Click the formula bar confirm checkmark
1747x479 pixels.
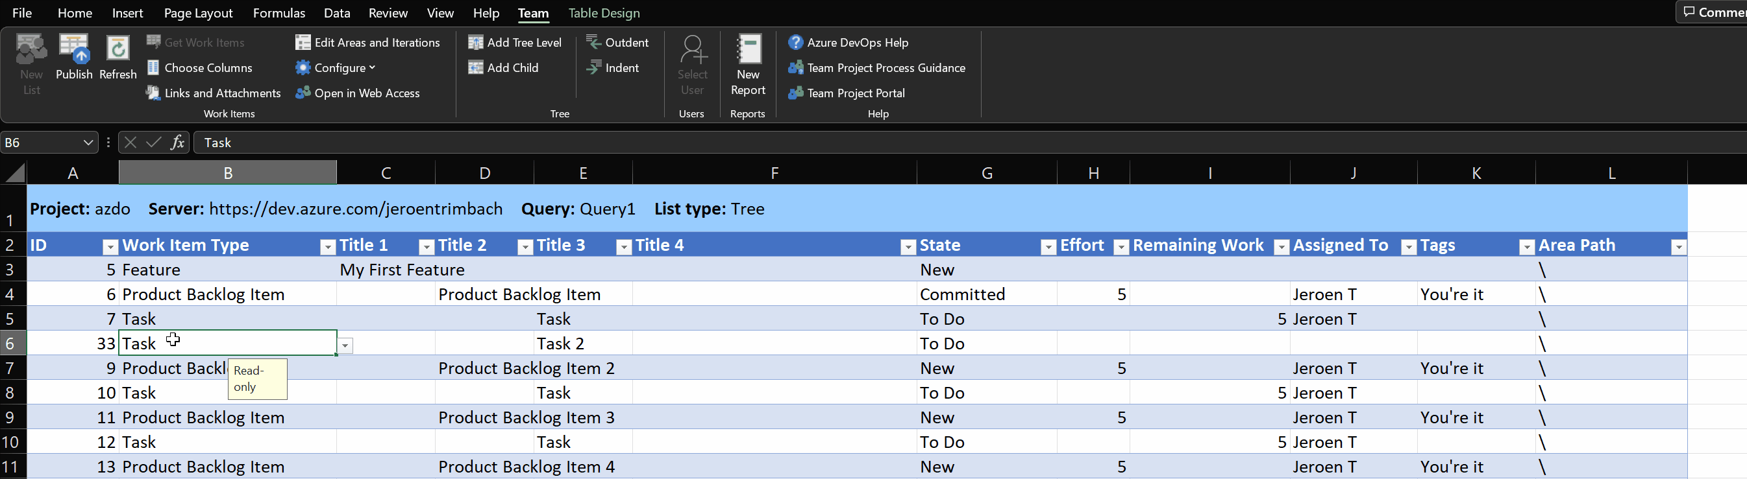(x=153, y=143)
